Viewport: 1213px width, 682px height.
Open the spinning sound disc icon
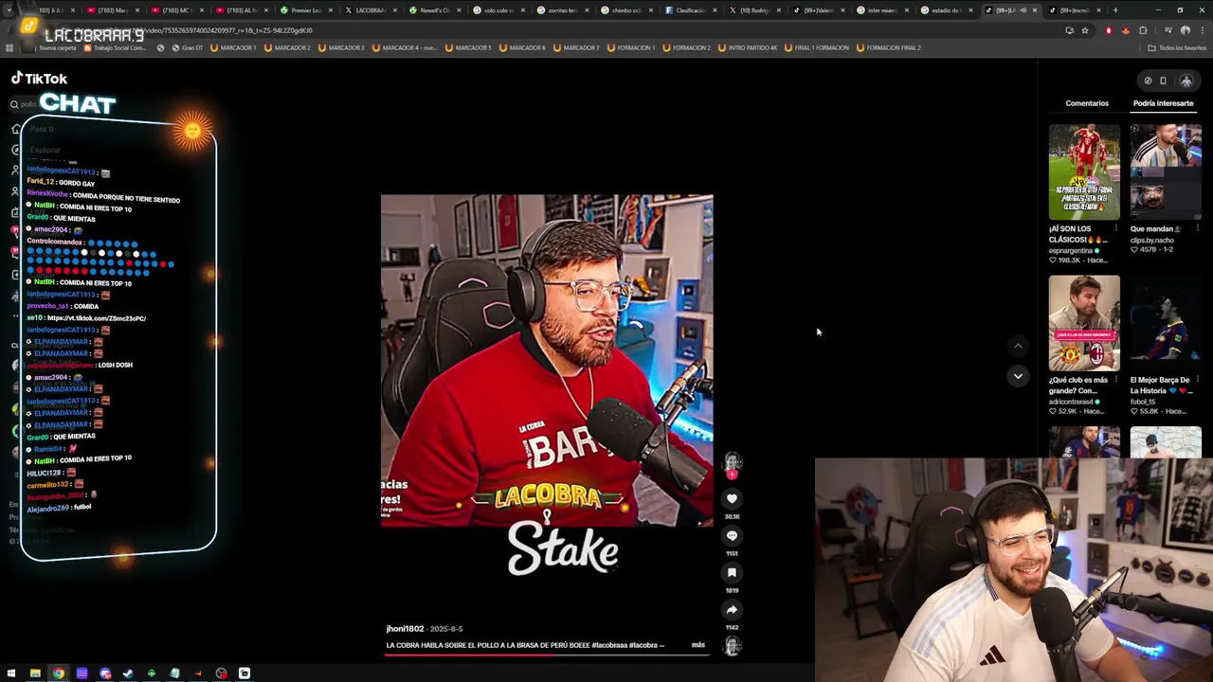click(x=732, y=646)
